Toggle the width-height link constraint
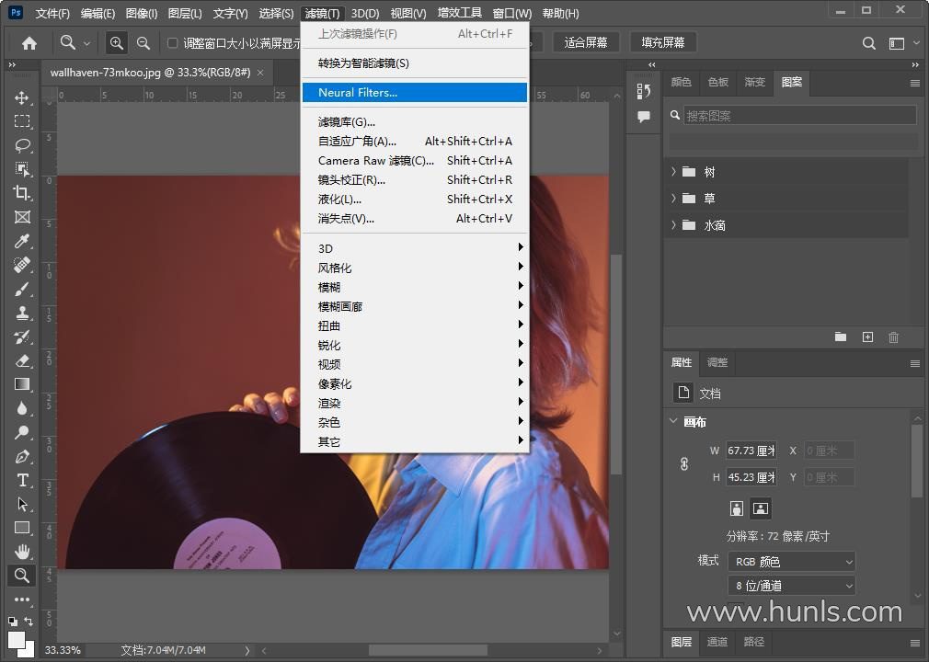The width and height of the screenshot is (929, 662). pos(684,464)
